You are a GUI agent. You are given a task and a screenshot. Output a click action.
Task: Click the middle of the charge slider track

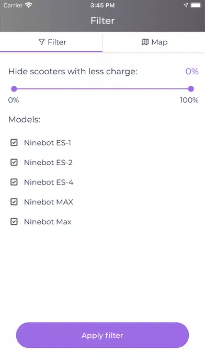(102, 89)
